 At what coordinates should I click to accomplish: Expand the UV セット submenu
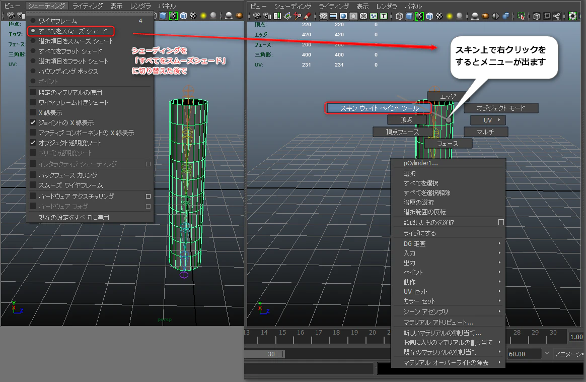point(449,291)
